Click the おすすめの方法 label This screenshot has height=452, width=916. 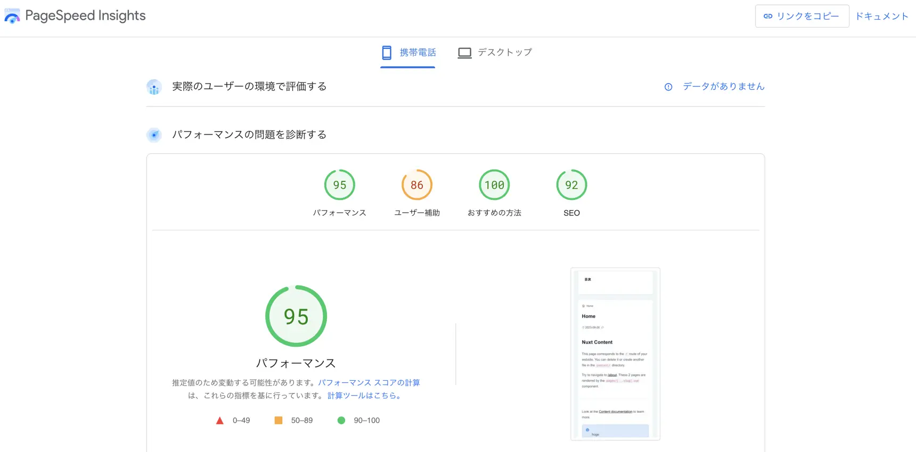494,213
